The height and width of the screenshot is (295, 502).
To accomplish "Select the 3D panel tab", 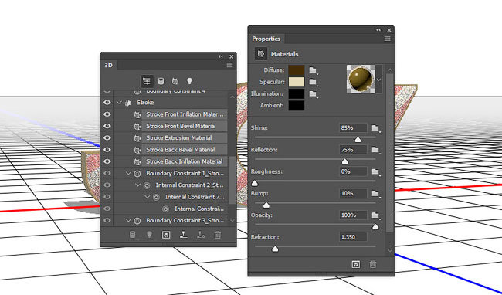I will (109, 66).
